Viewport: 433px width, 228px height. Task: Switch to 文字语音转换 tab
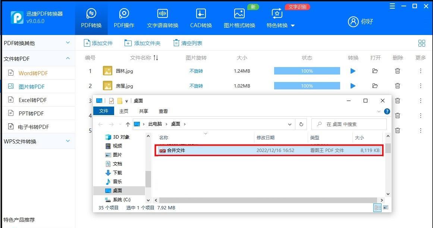pyautogui.click(x=163, y=18)
